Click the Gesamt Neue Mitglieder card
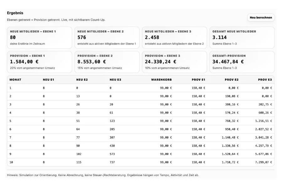 tap(242, 38)
